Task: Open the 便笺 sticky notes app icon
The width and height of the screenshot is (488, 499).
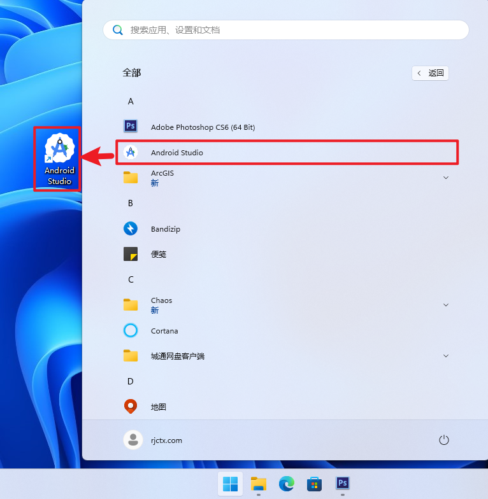Action: tap(131, 254)
